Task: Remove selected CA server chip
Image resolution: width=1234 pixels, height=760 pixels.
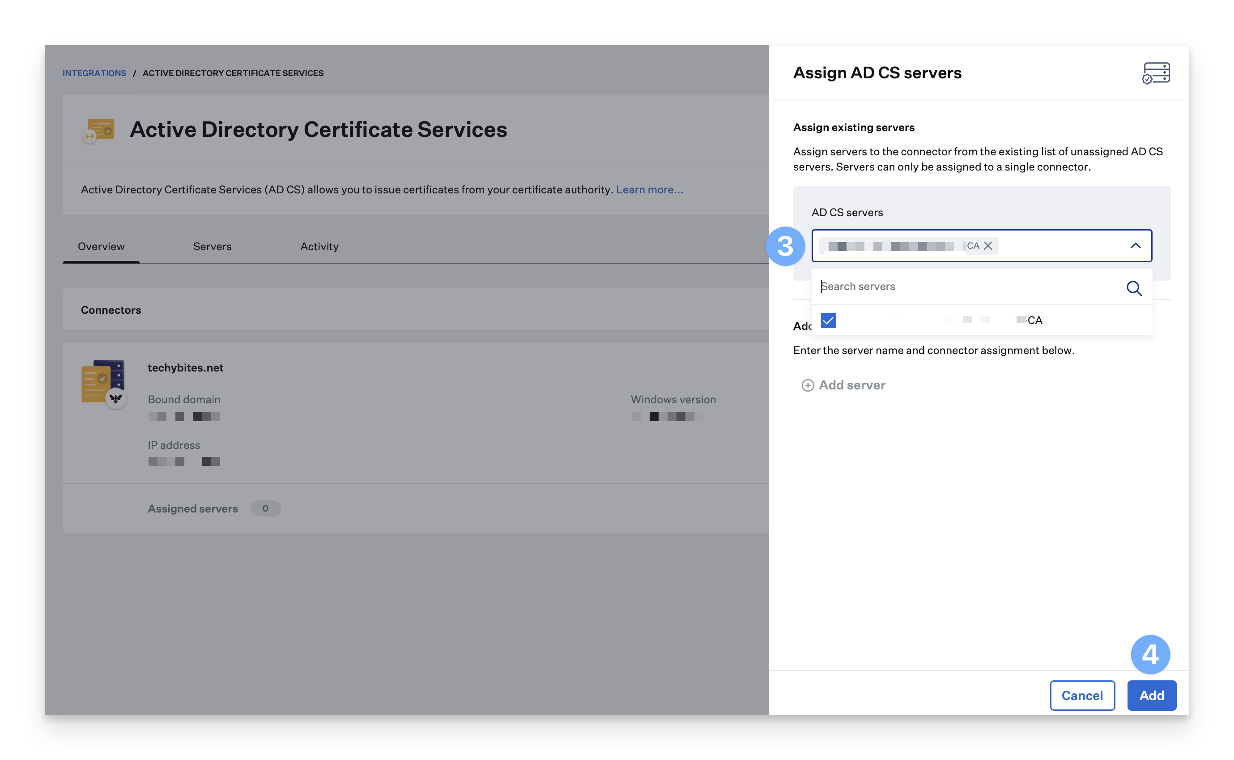Action: click(x=988, y=246)
